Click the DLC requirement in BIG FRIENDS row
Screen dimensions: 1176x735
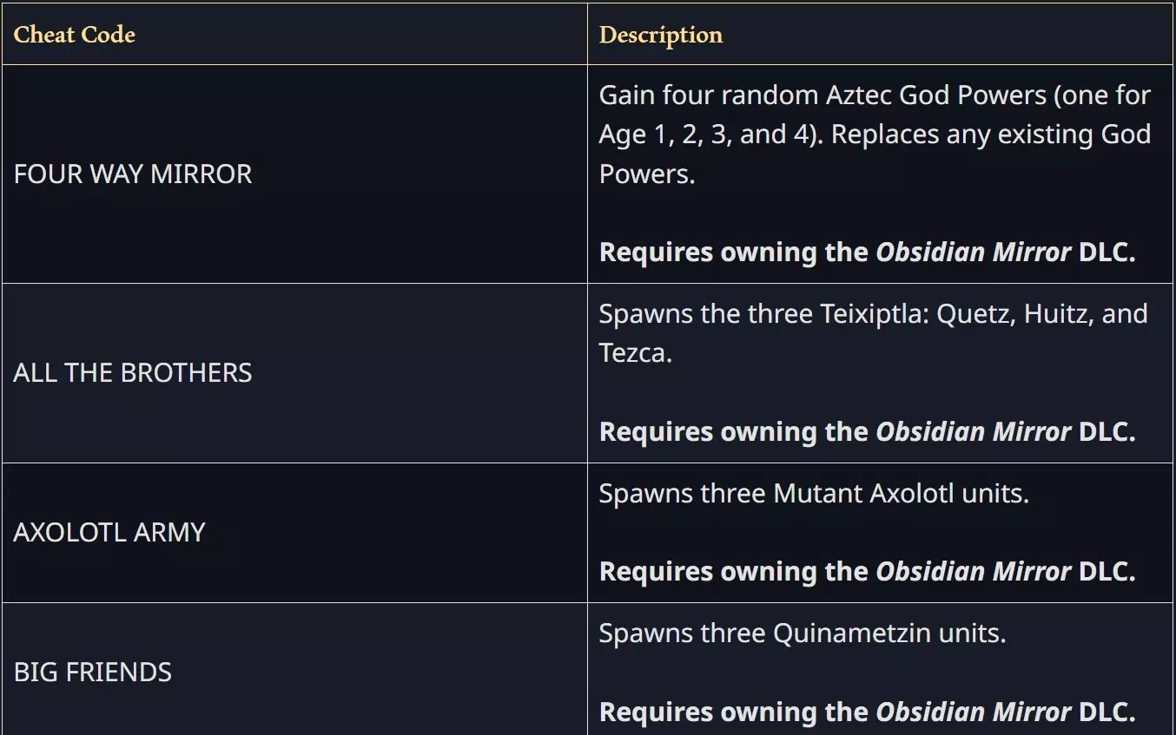point(867,712)
